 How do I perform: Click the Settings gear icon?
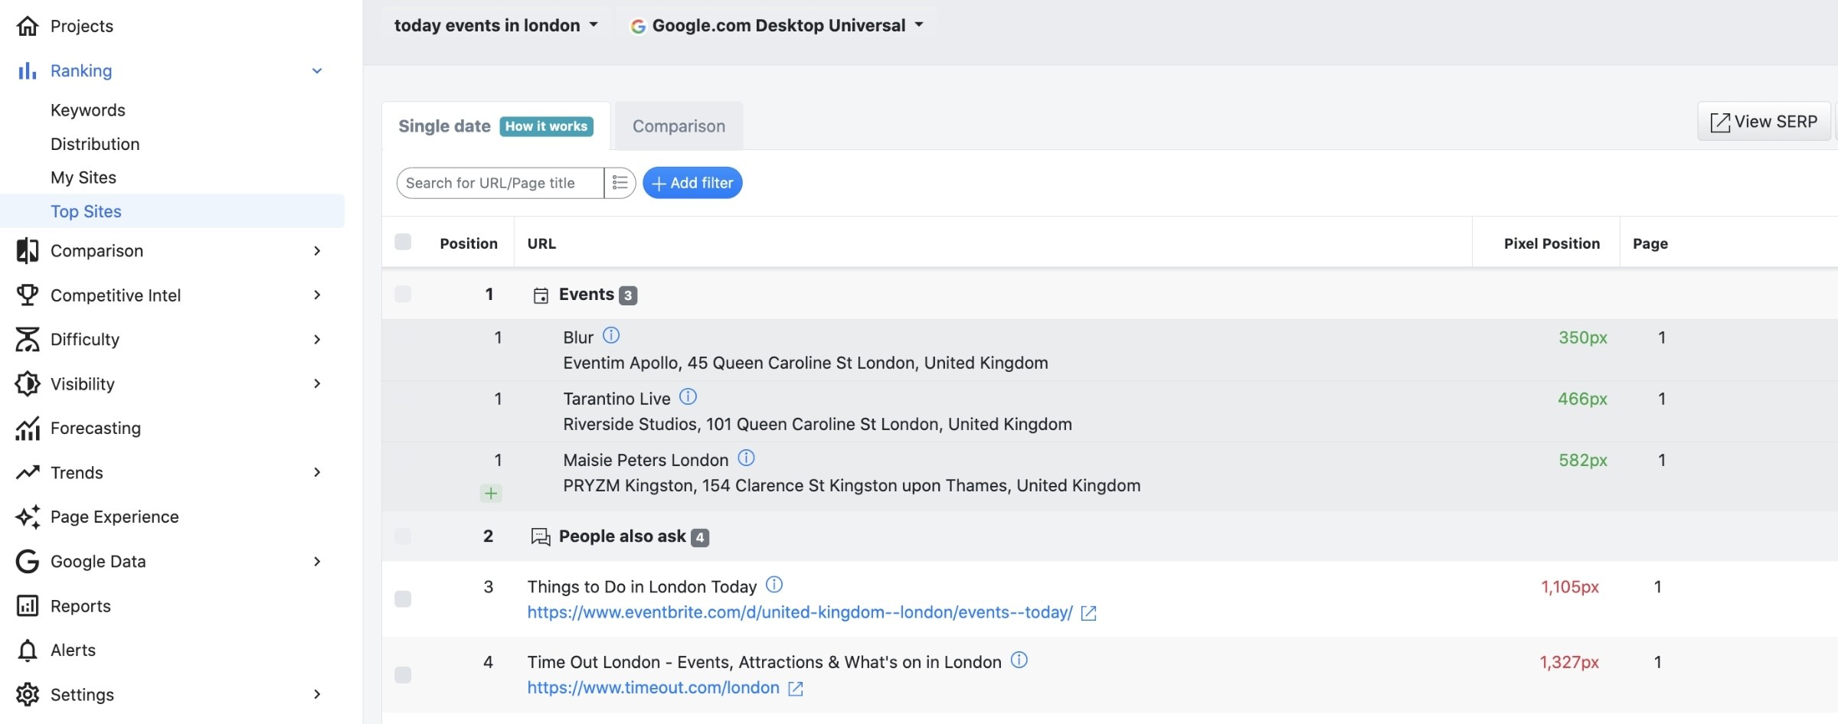click(28, 694)
